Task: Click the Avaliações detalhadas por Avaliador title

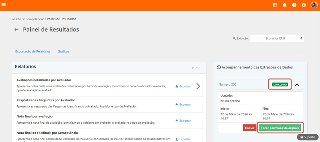Action: [44, 80]
